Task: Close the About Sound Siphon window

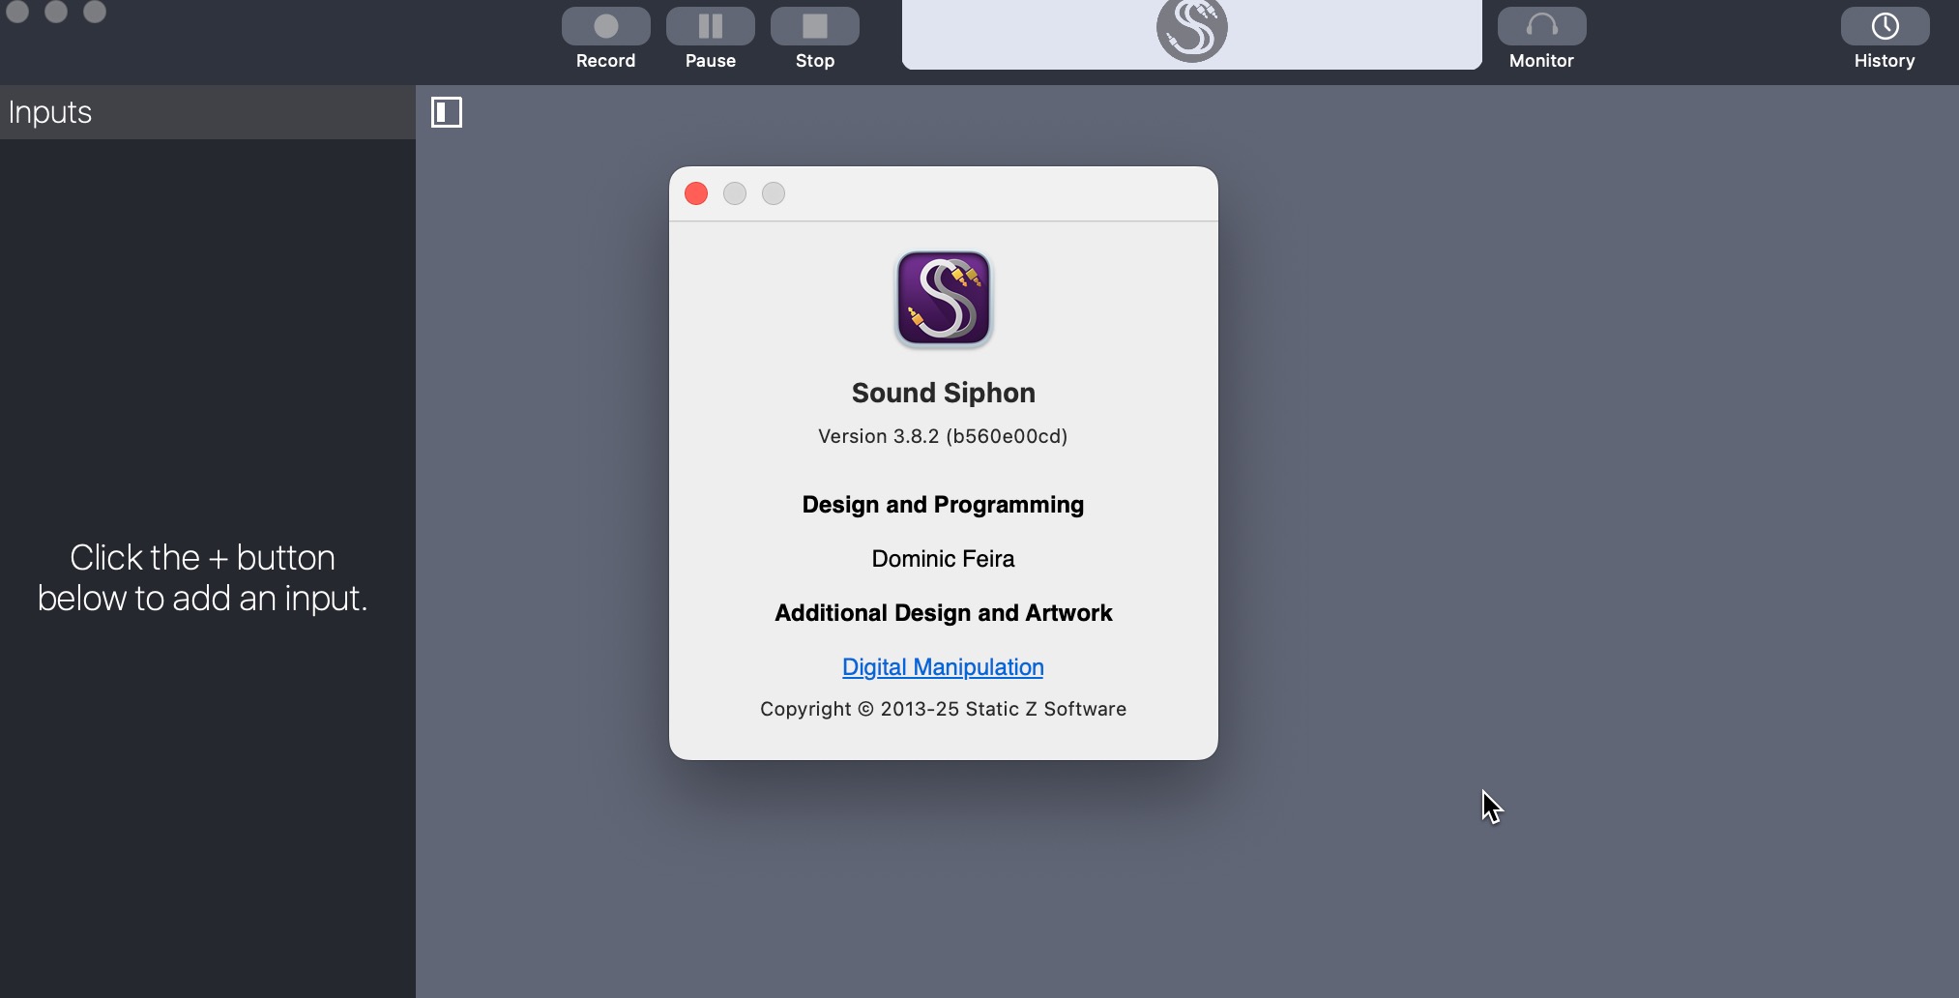Action: click(696, 193)
